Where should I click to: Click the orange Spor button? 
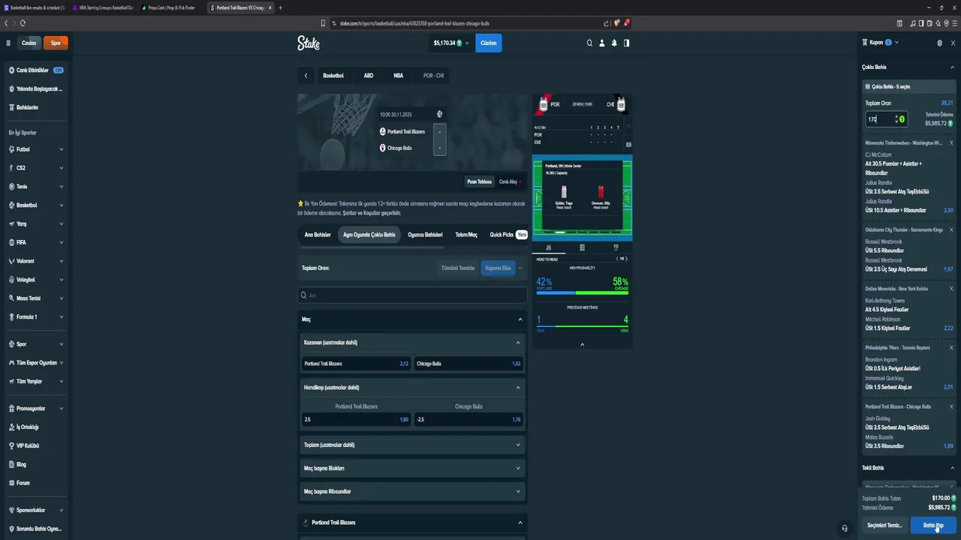56,43
